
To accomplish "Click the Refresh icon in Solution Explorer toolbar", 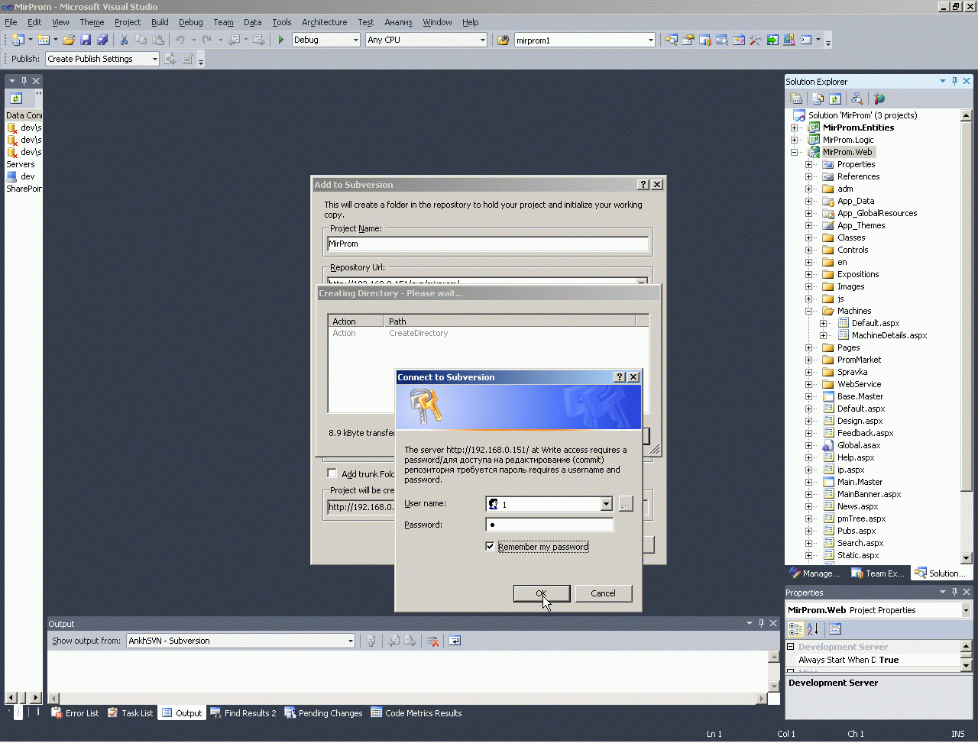I will click(x=835, y=99).
